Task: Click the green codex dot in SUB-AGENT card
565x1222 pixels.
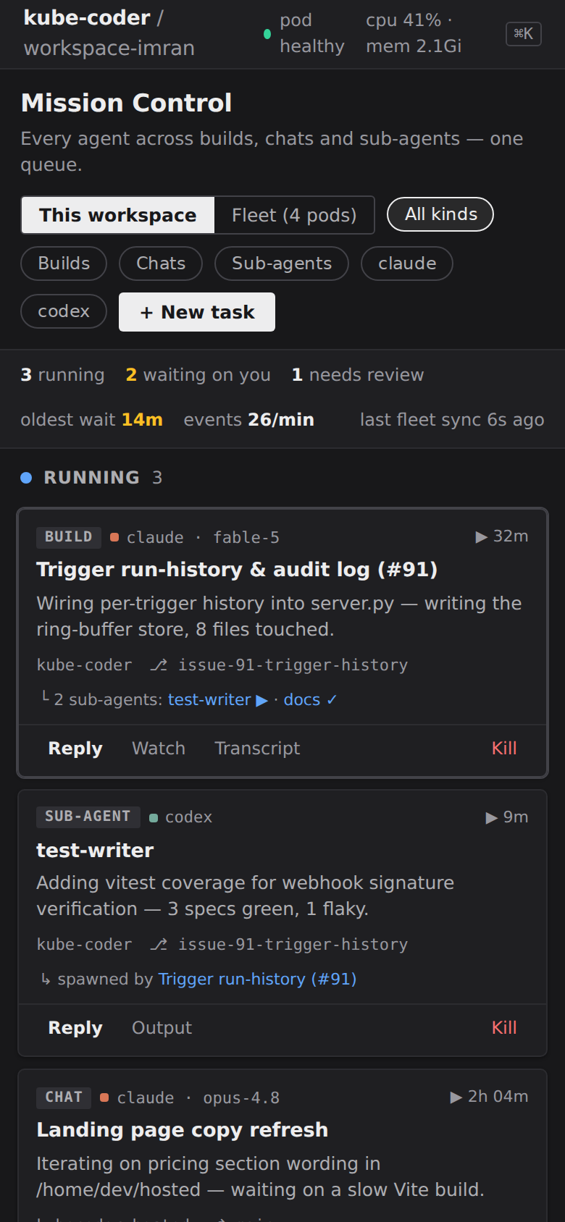Action: 154,817
